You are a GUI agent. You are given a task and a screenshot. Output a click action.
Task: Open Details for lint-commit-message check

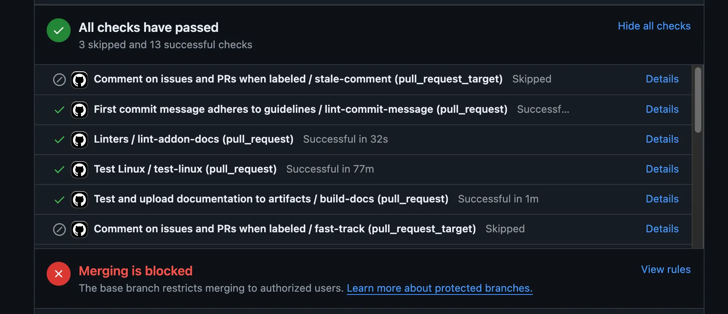[662, 109]
